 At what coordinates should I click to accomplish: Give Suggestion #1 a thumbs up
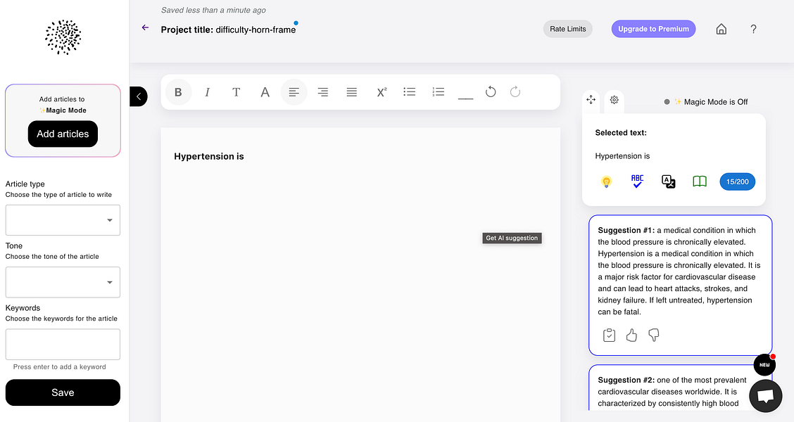pos(631,335)
